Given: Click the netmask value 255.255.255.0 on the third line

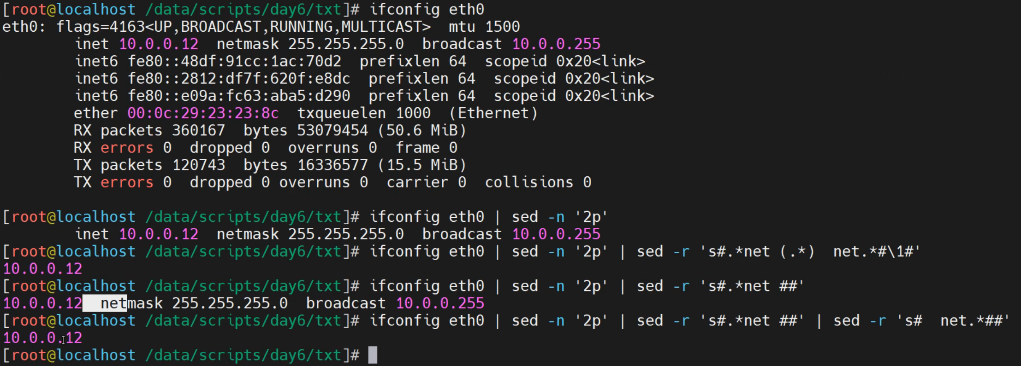Looking at the screenshot, I should pyautogui.click(x=345, y=44).
